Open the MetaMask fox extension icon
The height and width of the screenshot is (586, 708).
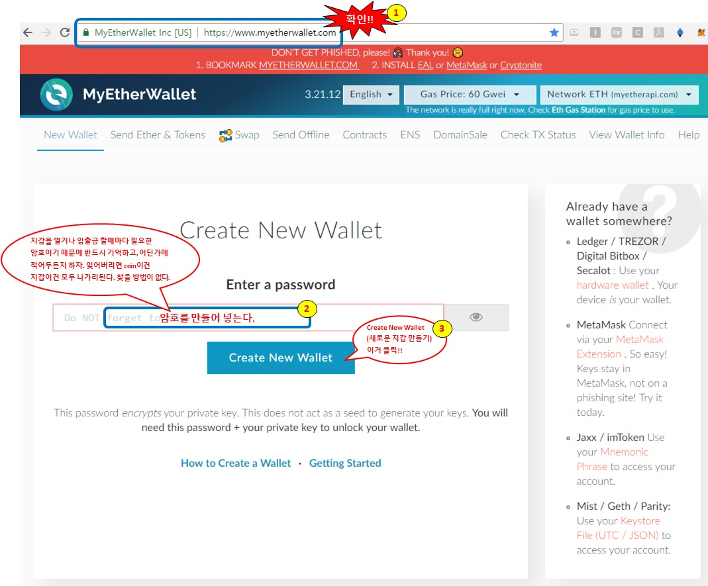coord(701,32)
